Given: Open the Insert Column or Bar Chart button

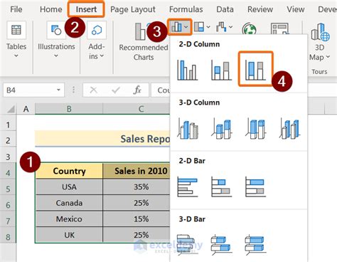Looking at the screenshot, I should click(180, 27).
